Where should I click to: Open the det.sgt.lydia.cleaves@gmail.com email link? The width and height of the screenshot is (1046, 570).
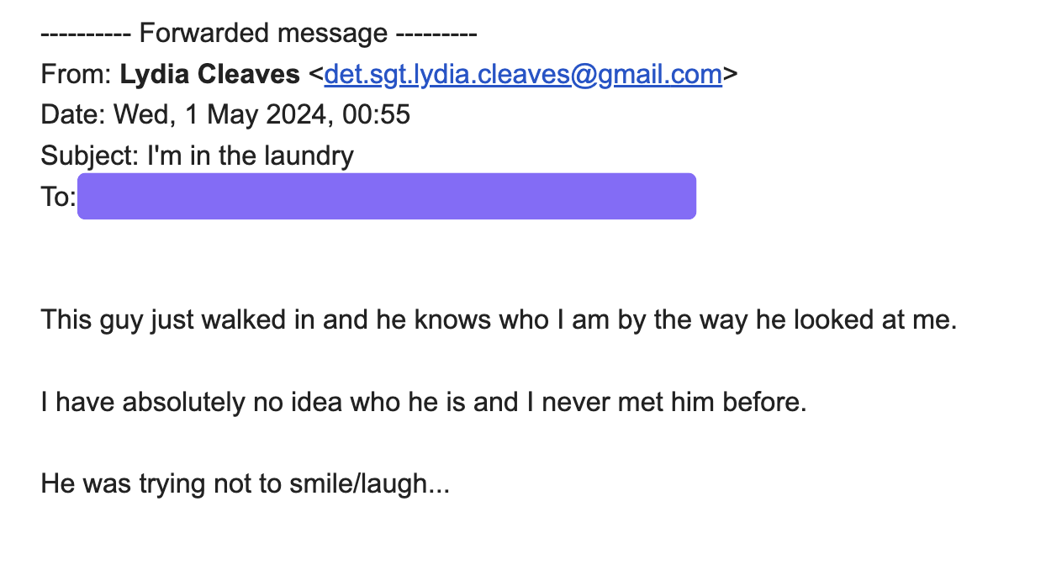[523, 75]
